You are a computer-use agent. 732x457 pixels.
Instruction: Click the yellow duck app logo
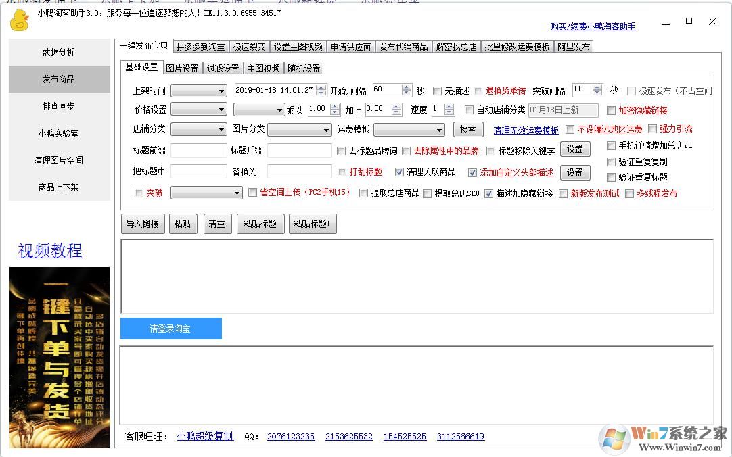[19, 20]
